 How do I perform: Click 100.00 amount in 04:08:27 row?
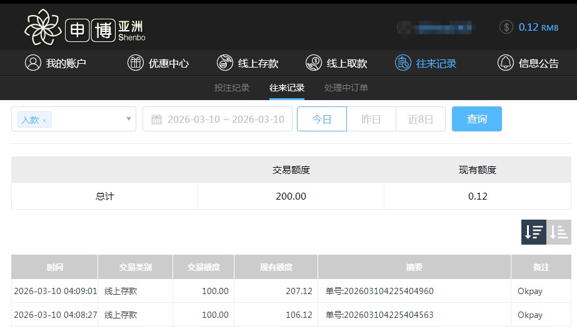click(x=215, y=315)
